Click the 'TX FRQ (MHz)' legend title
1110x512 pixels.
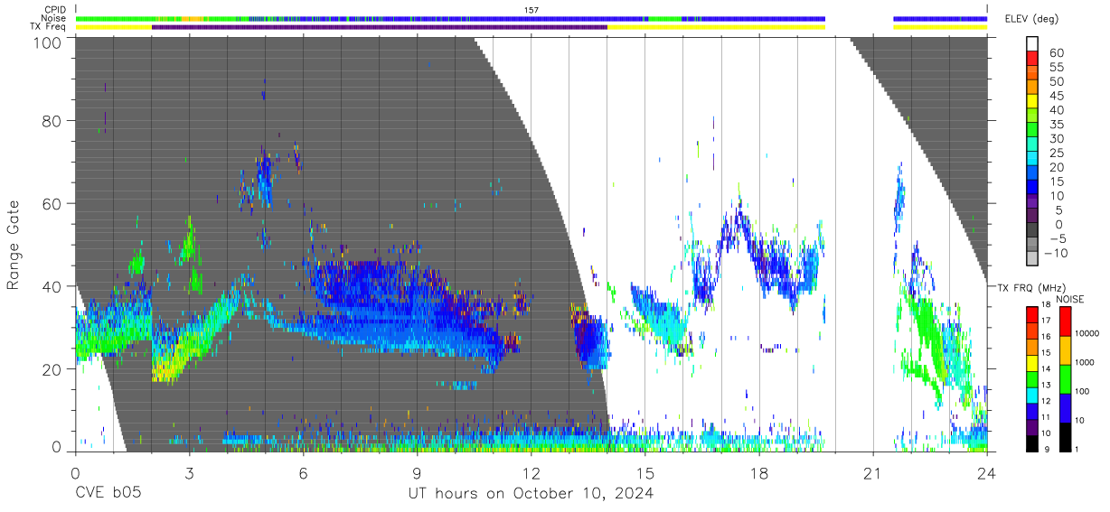point(1031,288)
